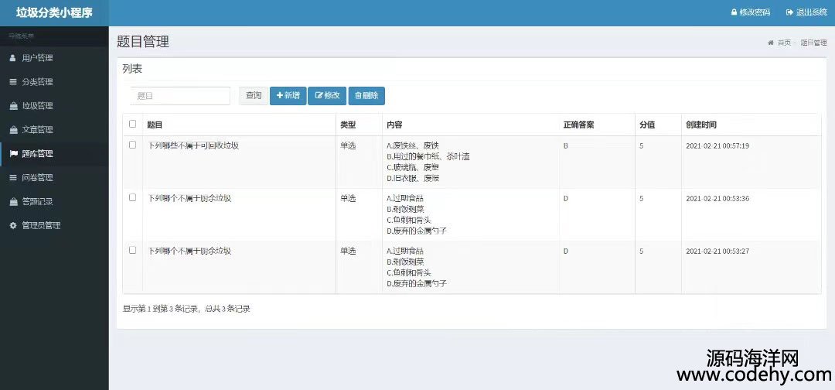Click option text B.用过的餐巾纸、茶叶渣
The image size is (835, 390).
point(428,156)
